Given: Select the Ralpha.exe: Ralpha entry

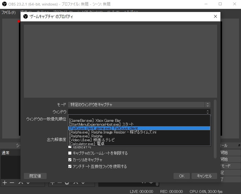Looking at the screenshot, I should click(x=139, y=136).
